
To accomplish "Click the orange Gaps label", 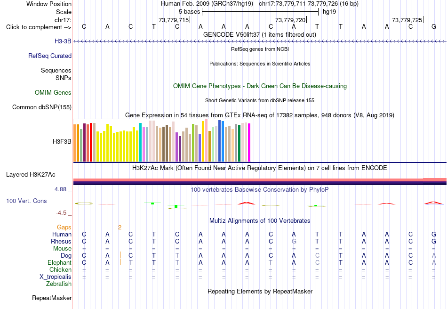I will [x=64, y=227].
